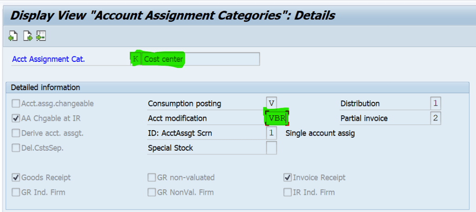
Task: Tick the Del.CstsSep. checkbox
Action: [16, 148]
